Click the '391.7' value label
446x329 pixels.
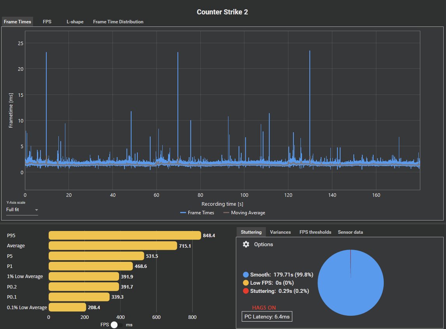point(127,287)
